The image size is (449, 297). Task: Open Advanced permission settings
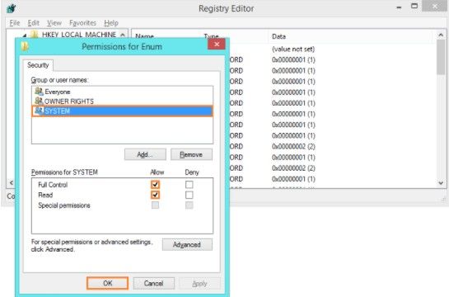(x=187, y=244)
